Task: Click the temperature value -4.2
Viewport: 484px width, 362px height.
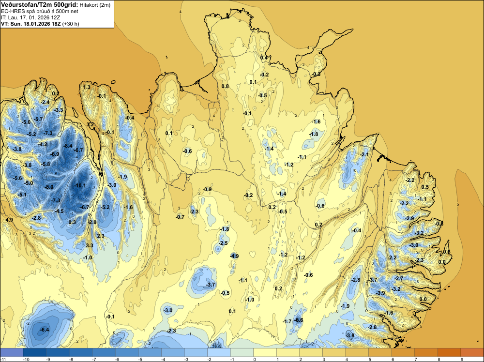Action: pos(43,144)
